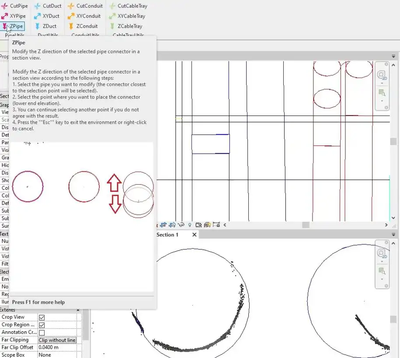Toggle crop view in view control bar
This screenshot has width=400, height=358.
coord(163,225)
